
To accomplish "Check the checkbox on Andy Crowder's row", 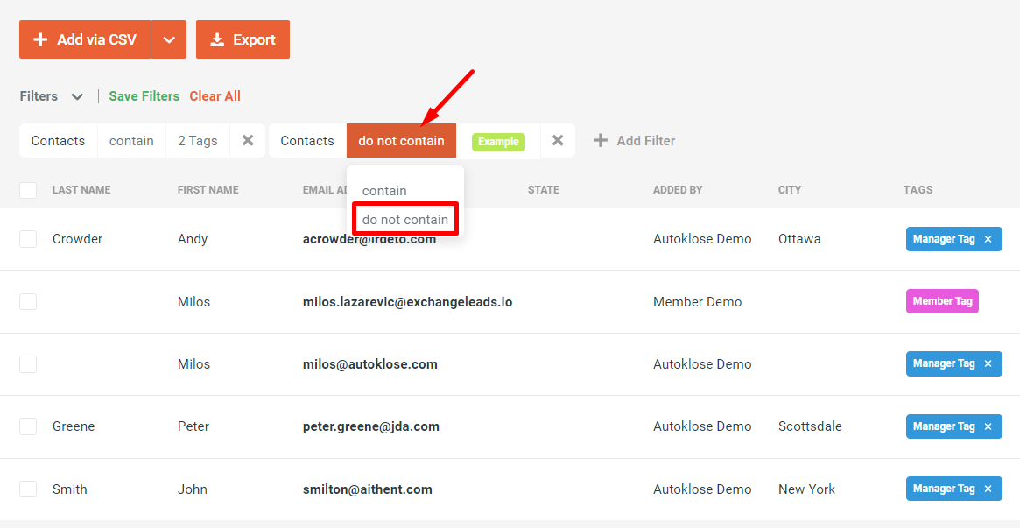I will (27, 238).
